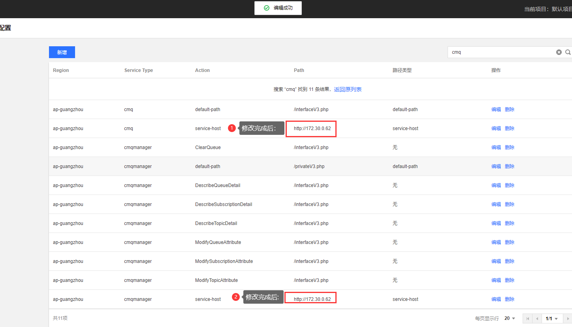This screenshot has height=327, width=572.
Task: Click the 共11项 total count text
Action: (x=60, y=318)
